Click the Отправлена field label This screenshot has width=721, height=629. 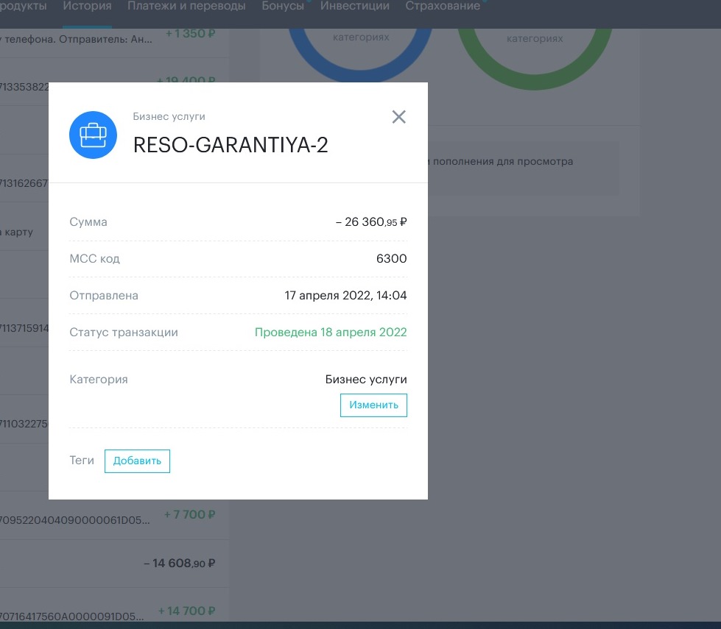click(x=104, y=296)
